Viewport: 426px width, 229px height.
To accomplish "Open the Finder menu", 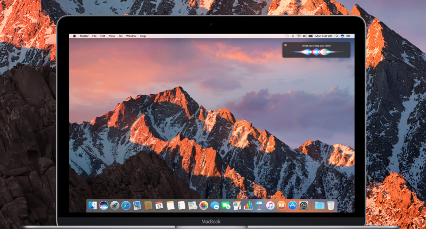I will pos(84,36).
